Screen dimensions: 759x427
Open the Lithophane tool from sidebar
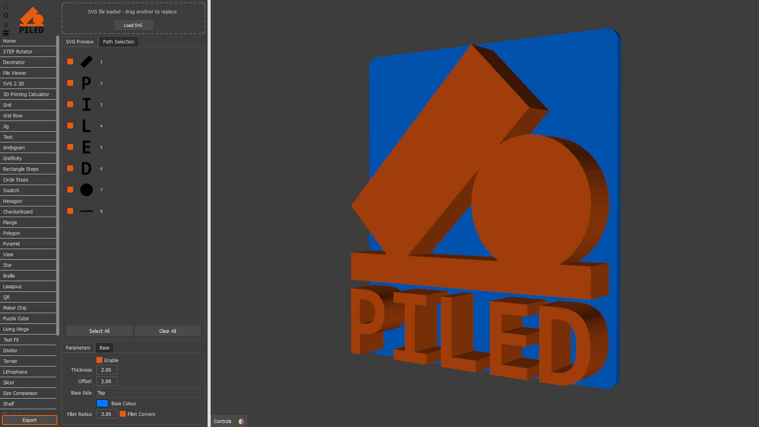[x=15, y=372]
